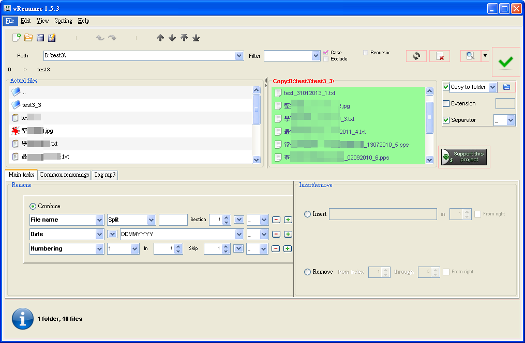The image size is (525, 343).
Task: Uncheck the Separator checkbox
Action: tap(446, 120)
